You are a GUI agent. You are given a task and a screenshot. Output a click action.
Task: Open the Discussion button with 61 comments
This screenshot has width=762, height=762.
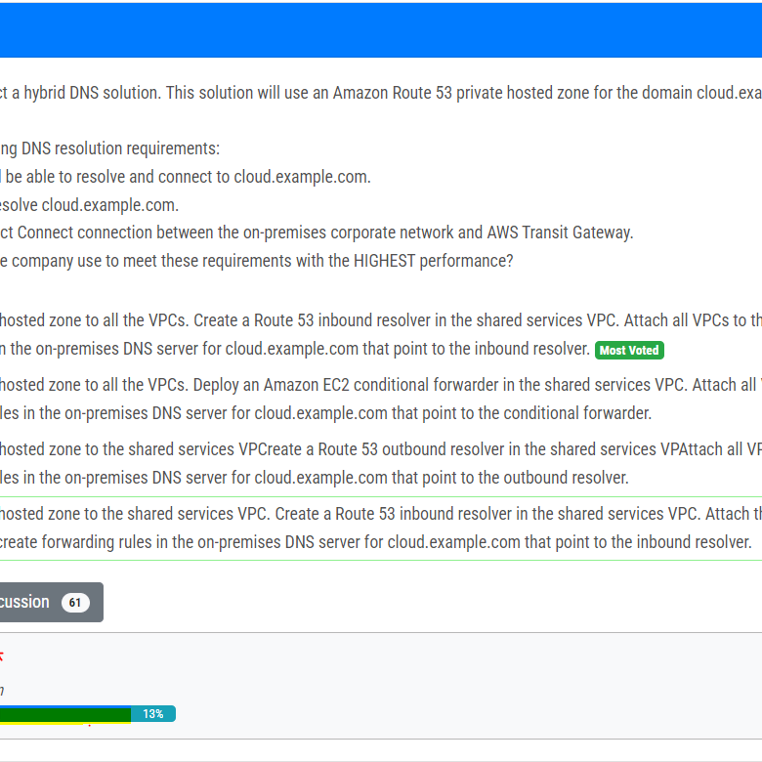51,602
